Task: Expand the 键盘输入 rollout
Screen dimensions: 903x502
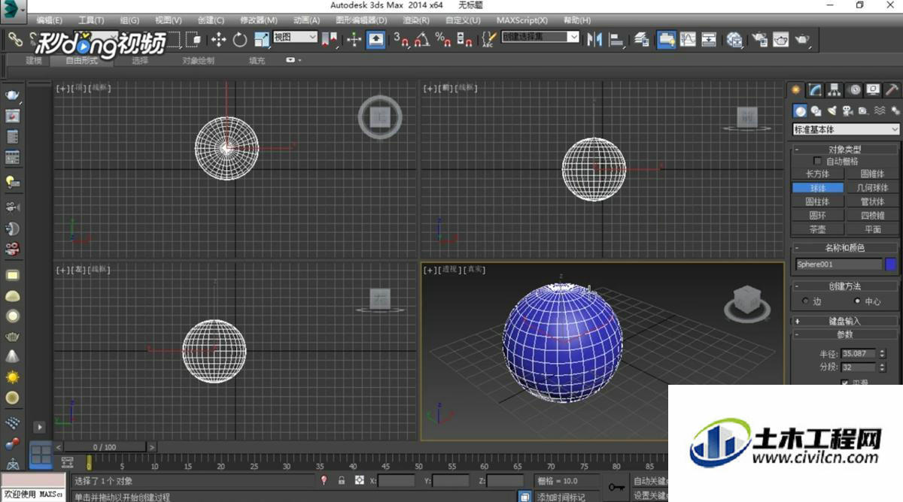Action: [x=845, y=321]
